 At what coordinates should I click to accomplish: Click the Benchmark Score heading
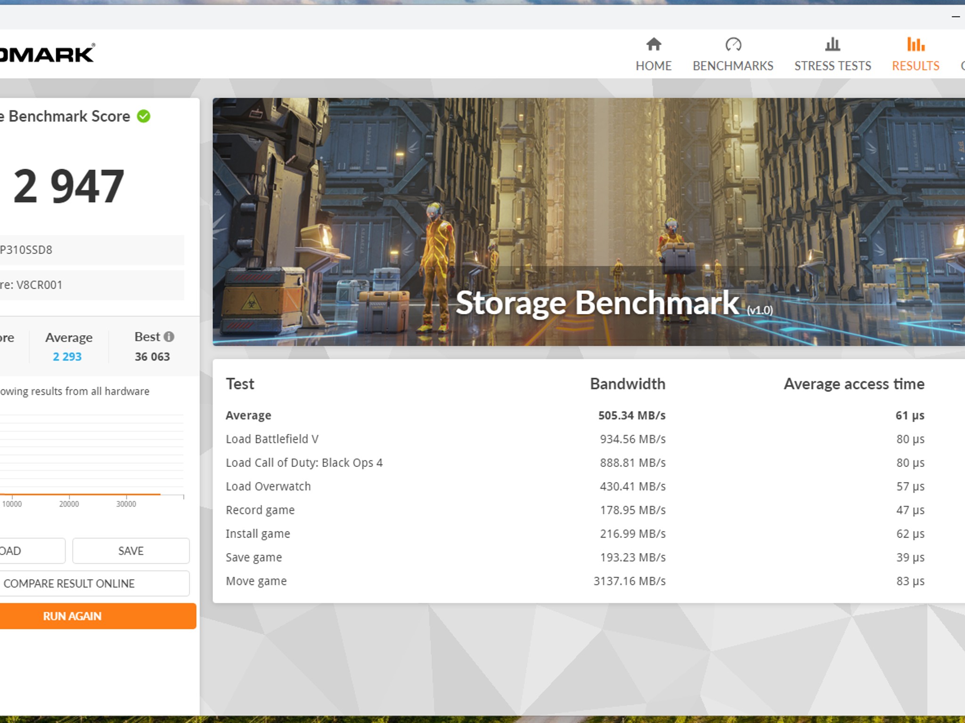[65, 116]
